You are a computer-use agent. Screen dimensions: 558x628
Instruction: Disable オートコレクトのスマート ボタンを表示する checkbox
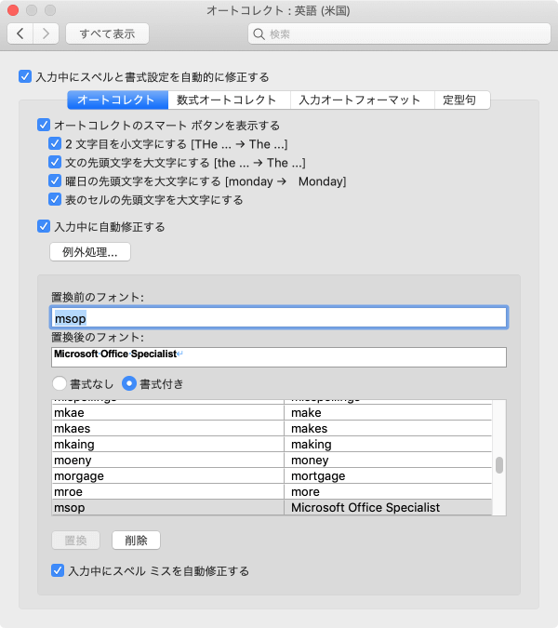(43, 125)
